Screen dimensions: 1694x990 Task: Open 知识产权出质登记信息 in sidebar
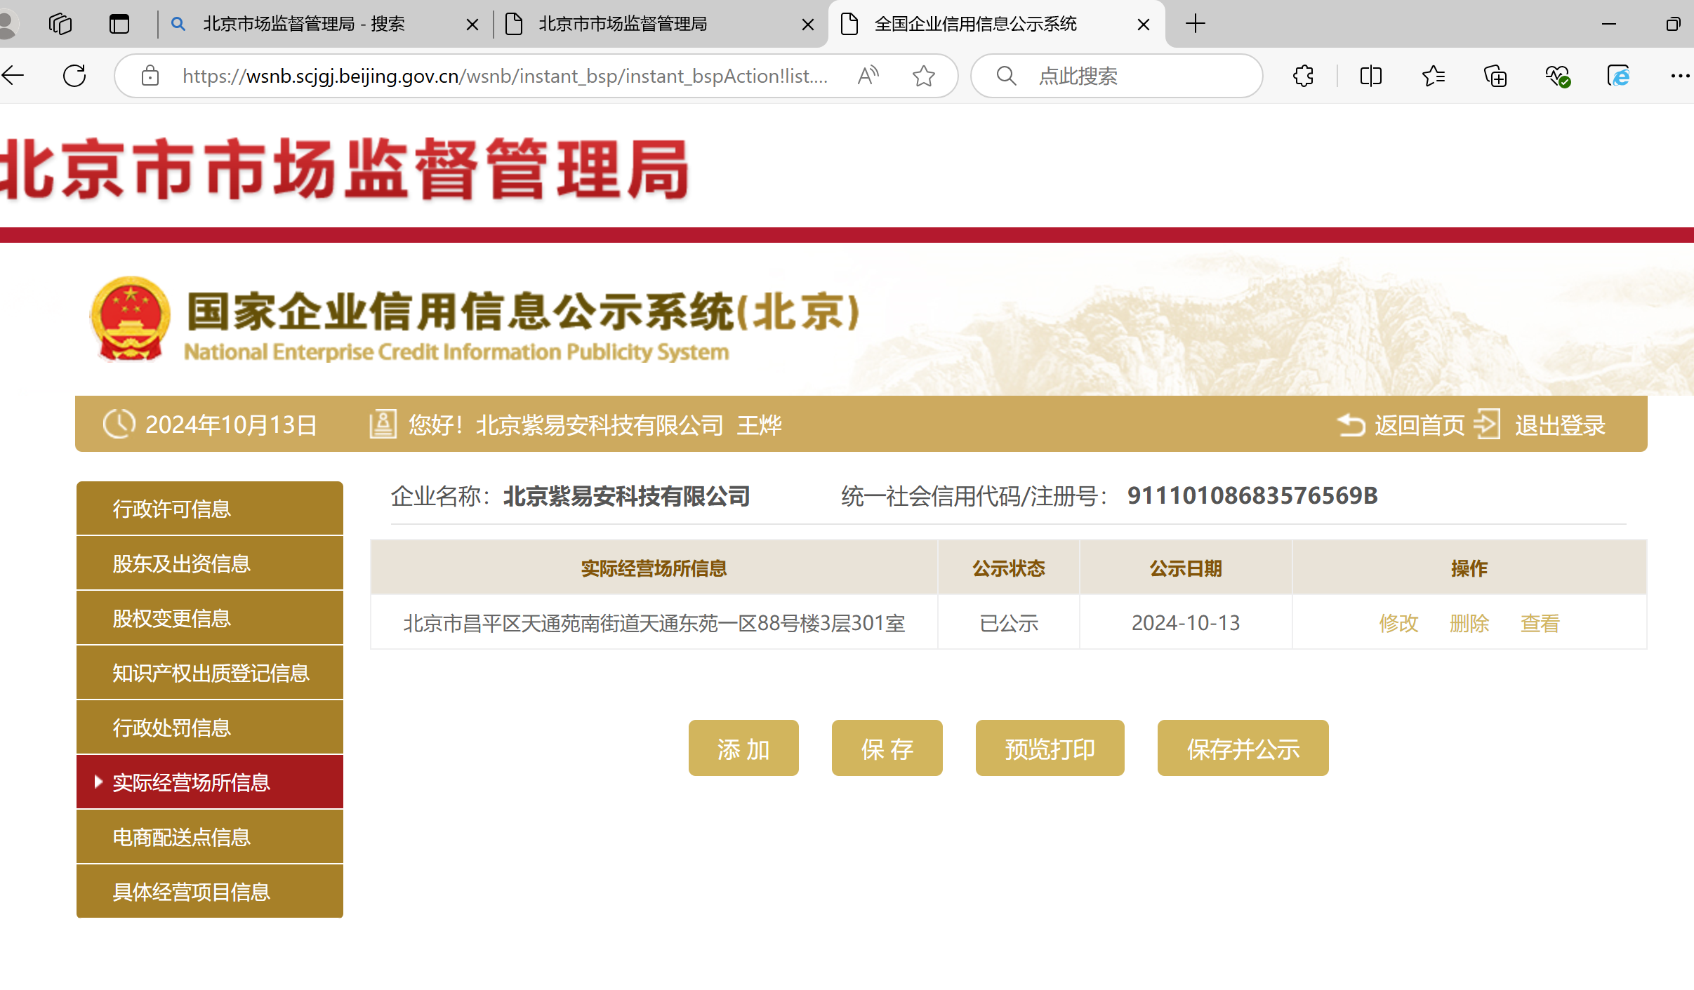[210, 673]
